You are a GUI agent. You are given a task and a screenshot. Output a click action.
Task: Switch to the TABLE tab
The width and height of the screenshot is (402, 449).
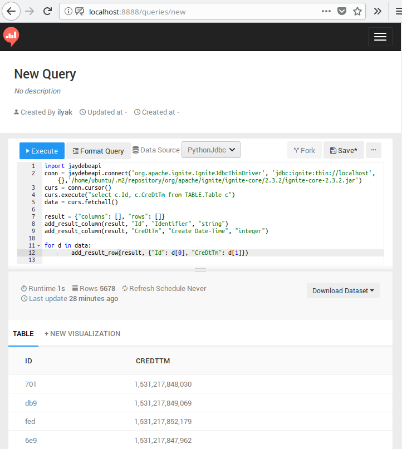[x=23, y=334]
